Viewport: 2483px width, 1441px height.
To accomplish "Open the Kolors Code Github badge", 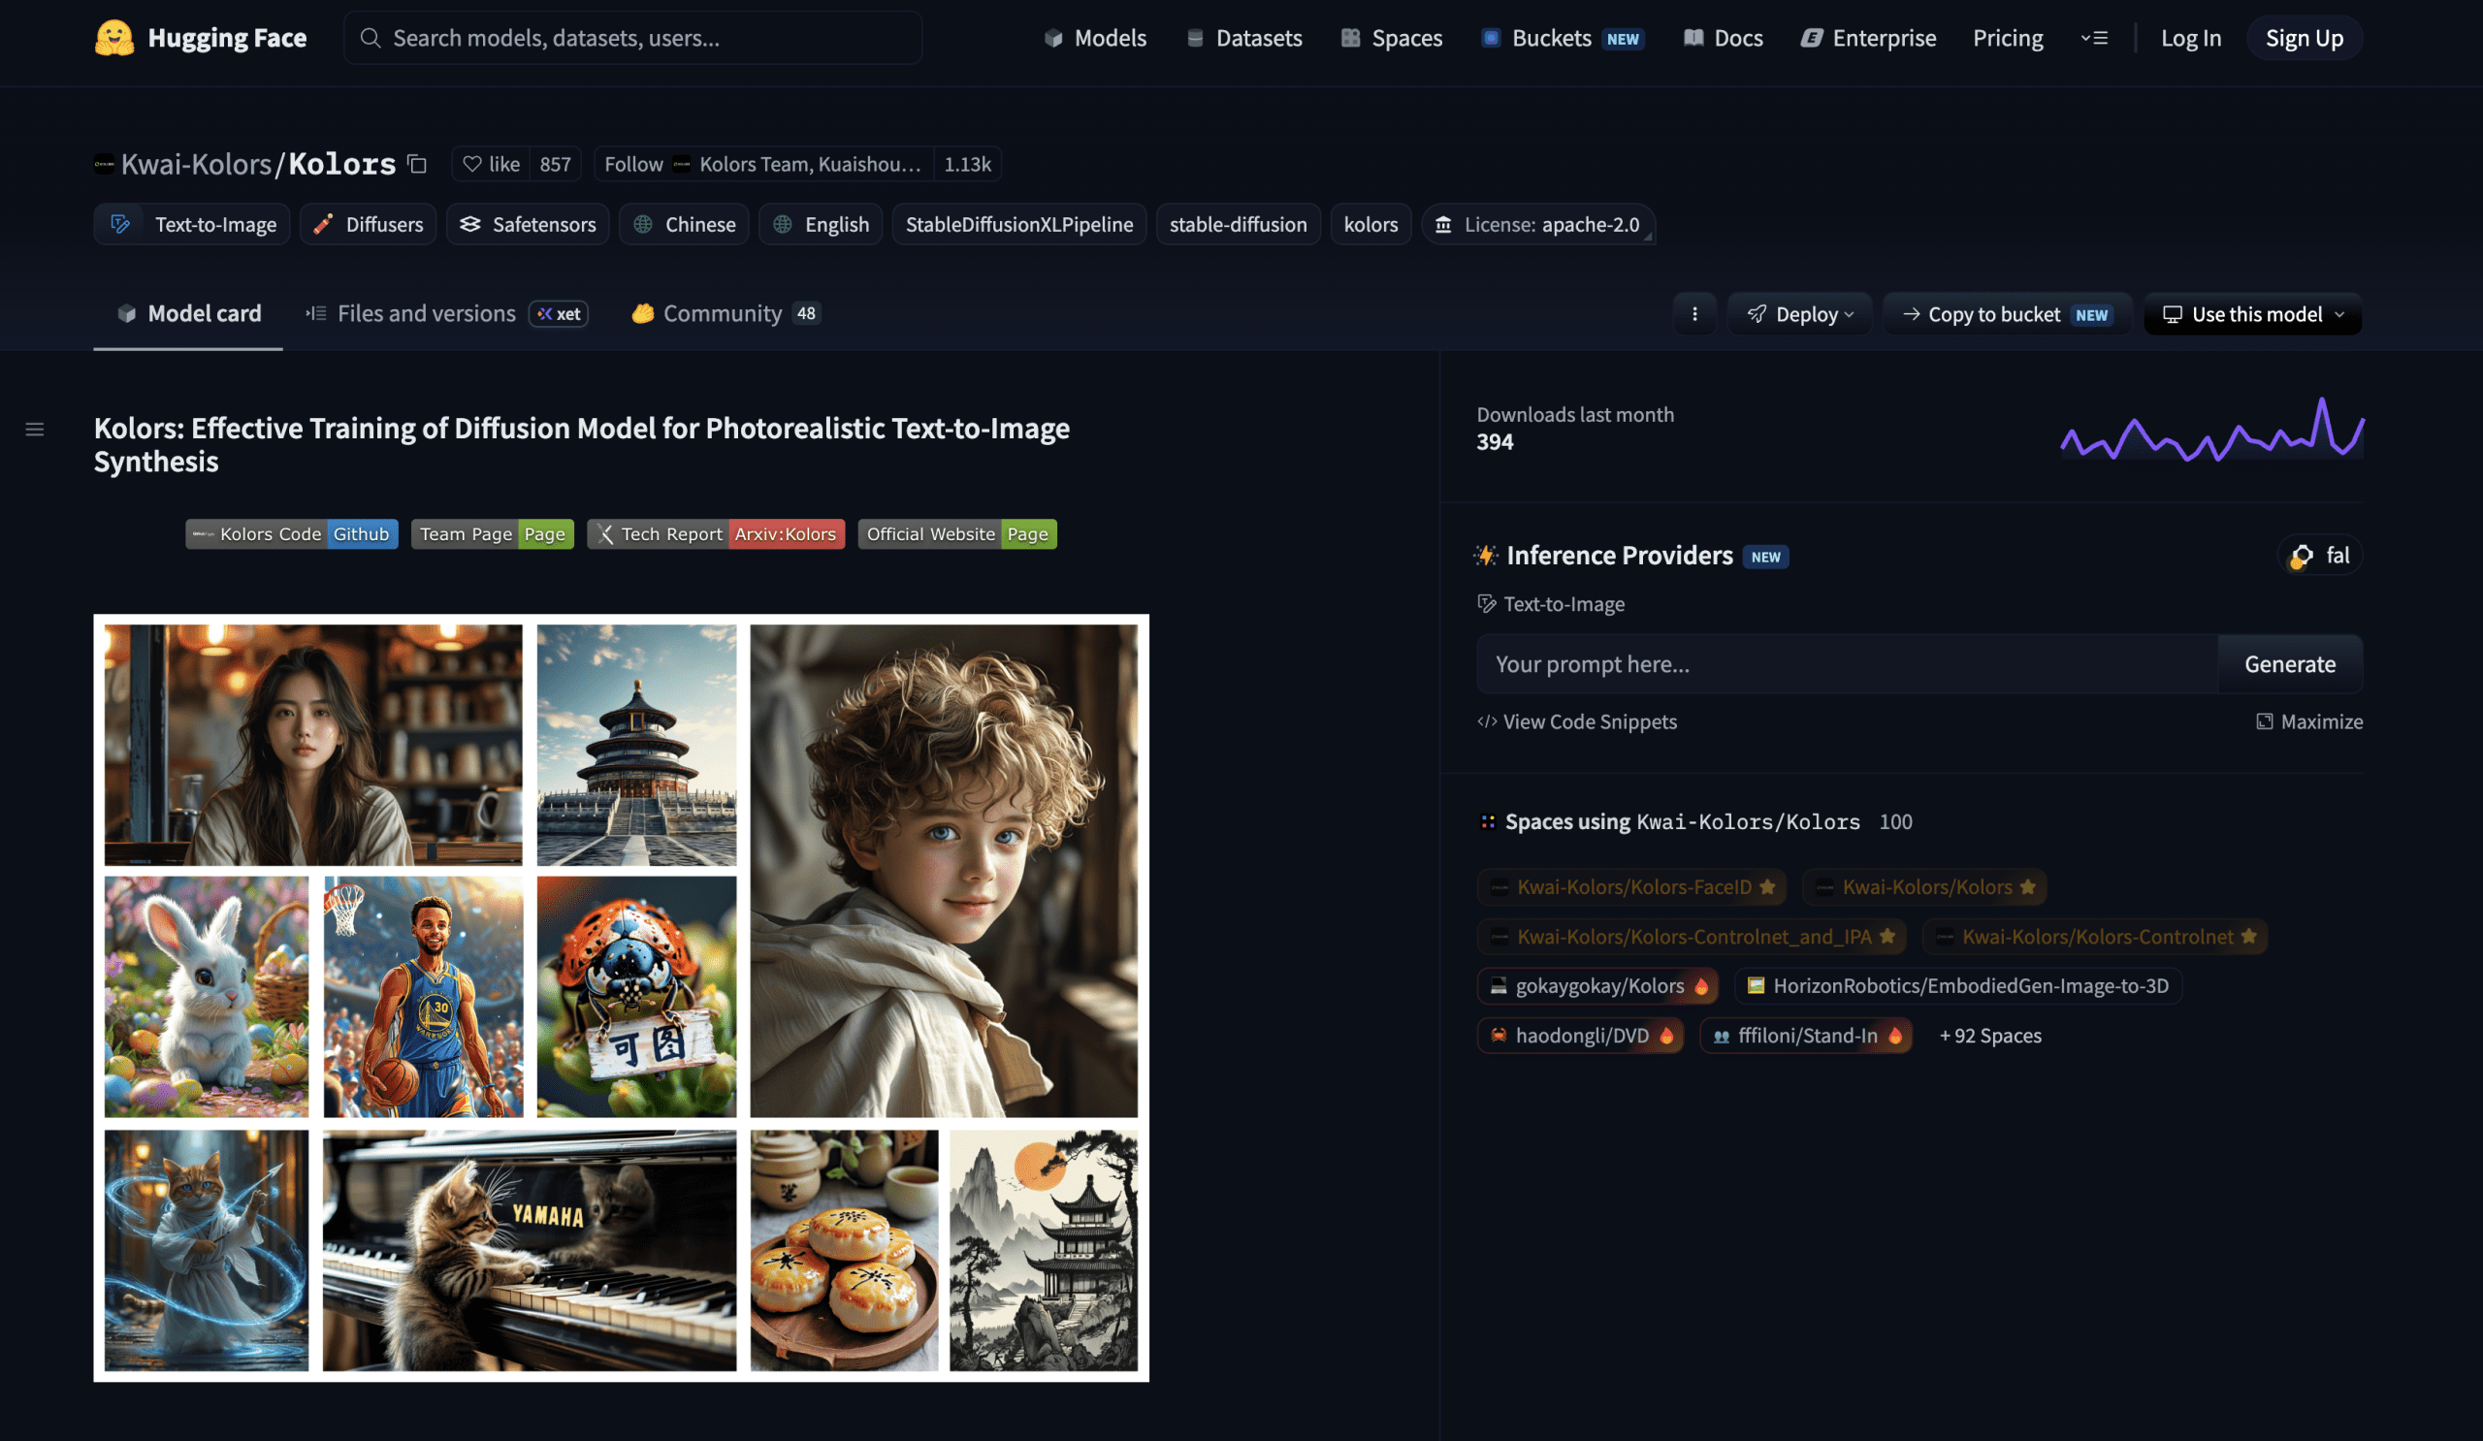I will tap(292, 534).
